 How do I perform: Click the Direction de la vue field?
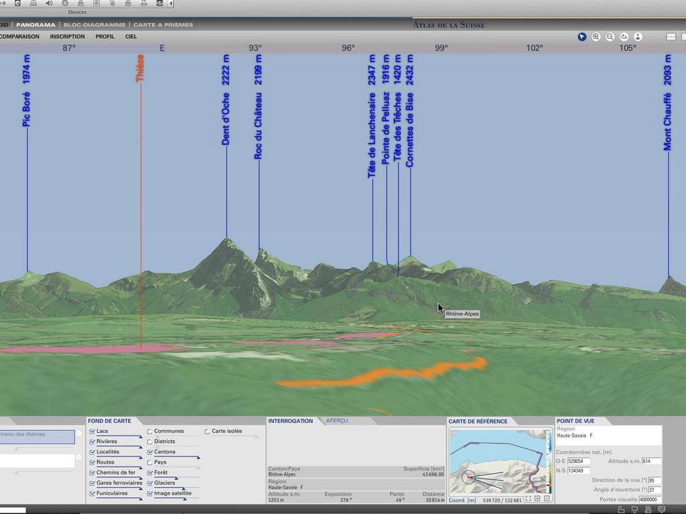(x=654, y=480)
